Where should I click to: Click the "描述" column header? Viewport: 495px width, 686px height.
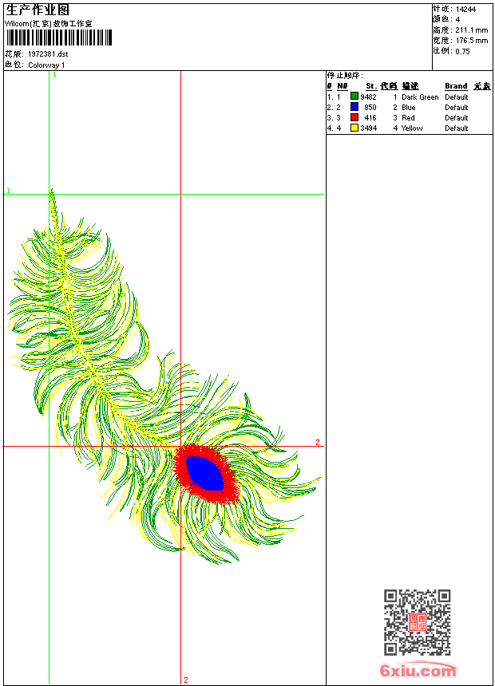coord(410,86)
